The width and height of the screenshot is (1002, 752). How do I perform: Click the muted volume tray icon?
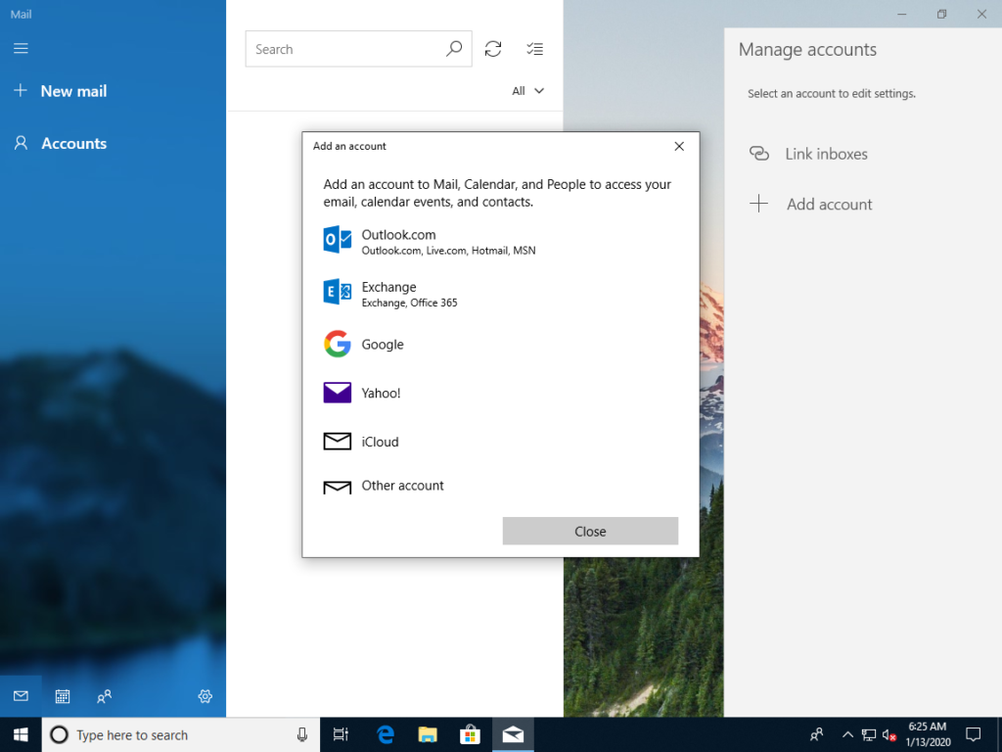(888, 734)
